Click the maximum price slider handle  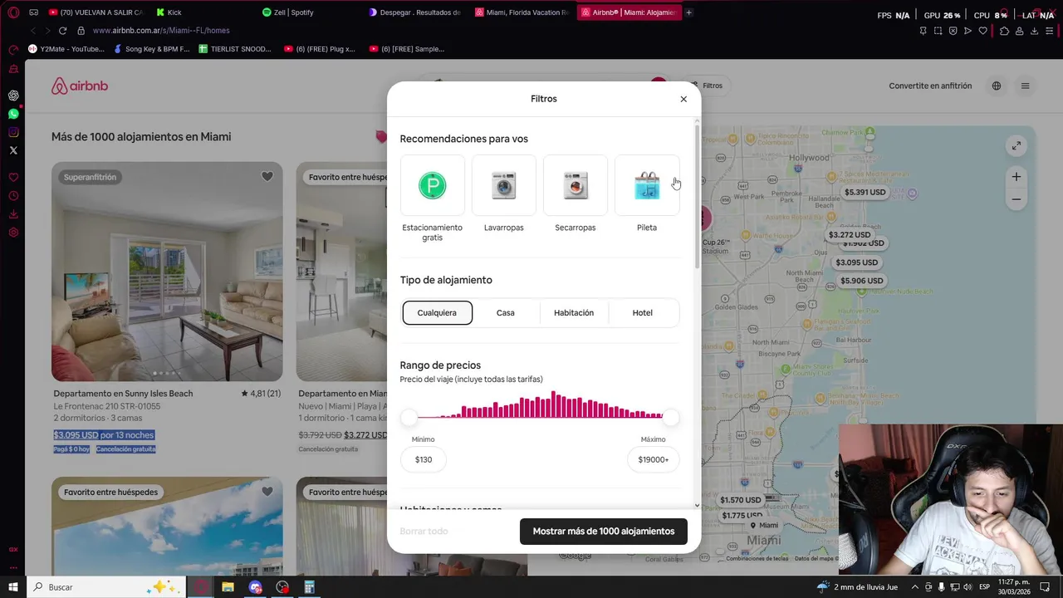pyautogui.click(x=671, y=417)
